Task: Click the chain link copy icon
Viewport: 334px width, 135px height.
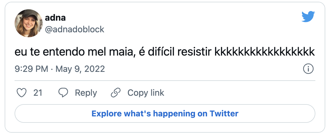Action: point(116,93)
